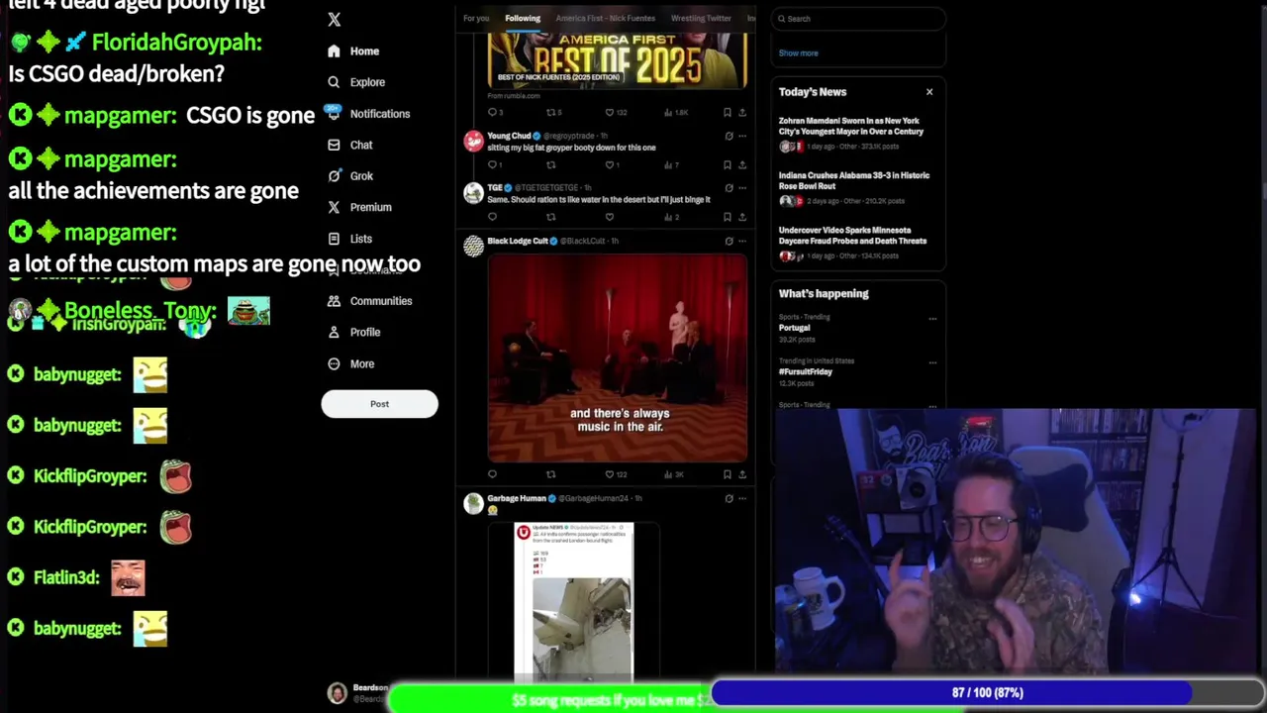Reply to Black Lodge Cult's post
The width and height of the screenshot is (1267, 713).
click(492, 474)
